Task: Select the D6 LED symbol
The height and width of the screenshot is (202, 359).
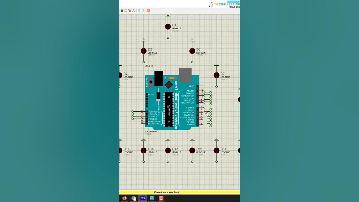Action: (x=192, y=51)
